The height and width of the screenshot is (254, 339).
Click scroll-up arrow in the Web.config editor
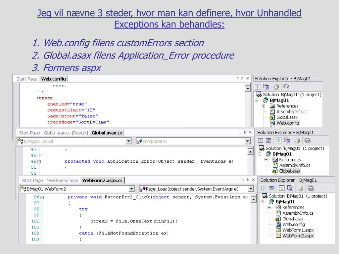(x=248, y=88)
